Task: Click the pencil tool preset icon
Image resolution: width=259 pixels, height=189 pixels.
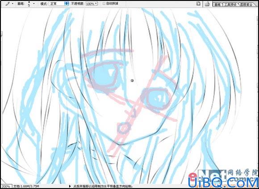Action: (8, 4)
